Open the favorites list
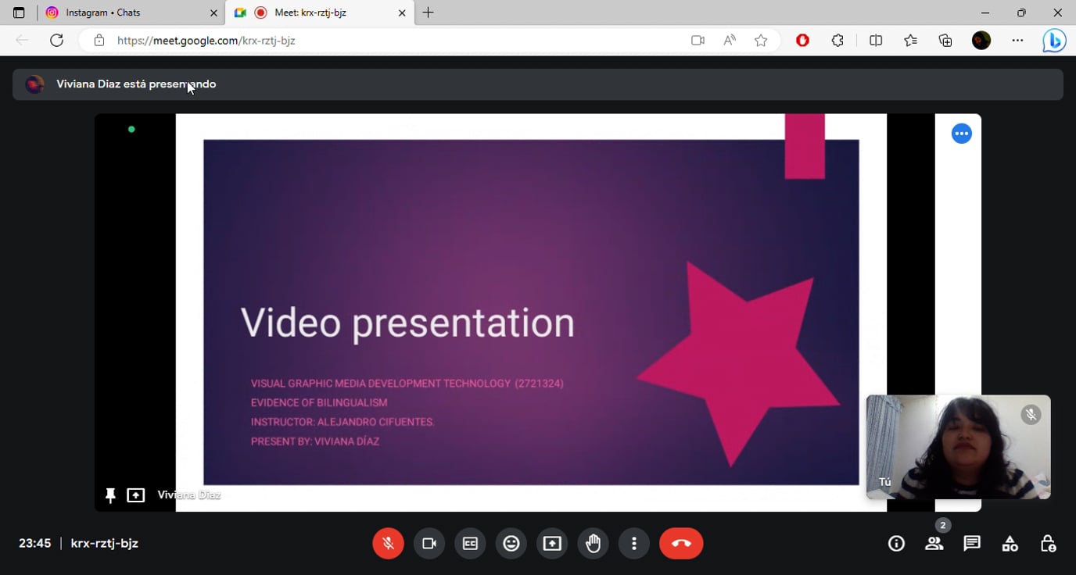The image size is (1076, 575). coord(911,41)
